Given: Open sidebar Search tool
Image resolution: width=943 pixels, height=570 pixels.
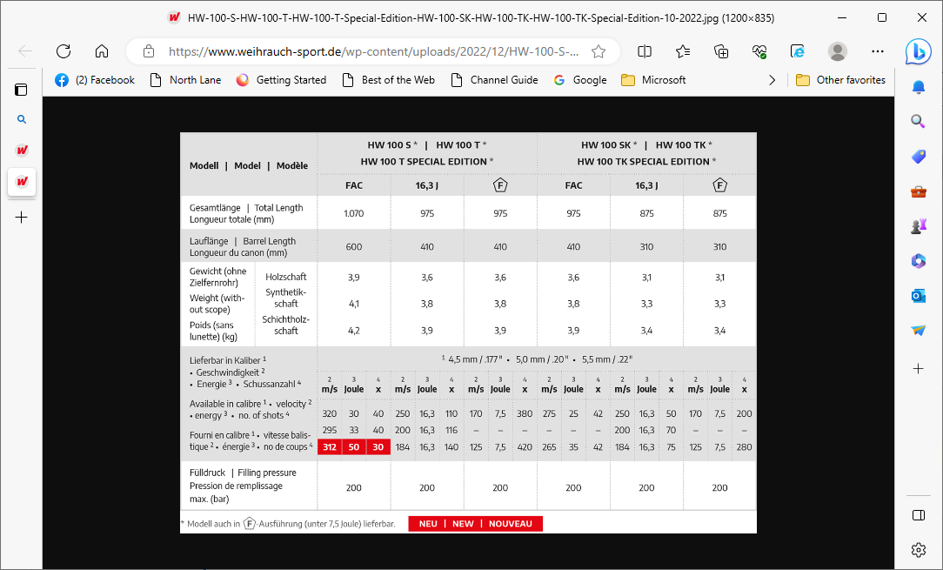Looking at the screenshot, I should pos(919,122).
